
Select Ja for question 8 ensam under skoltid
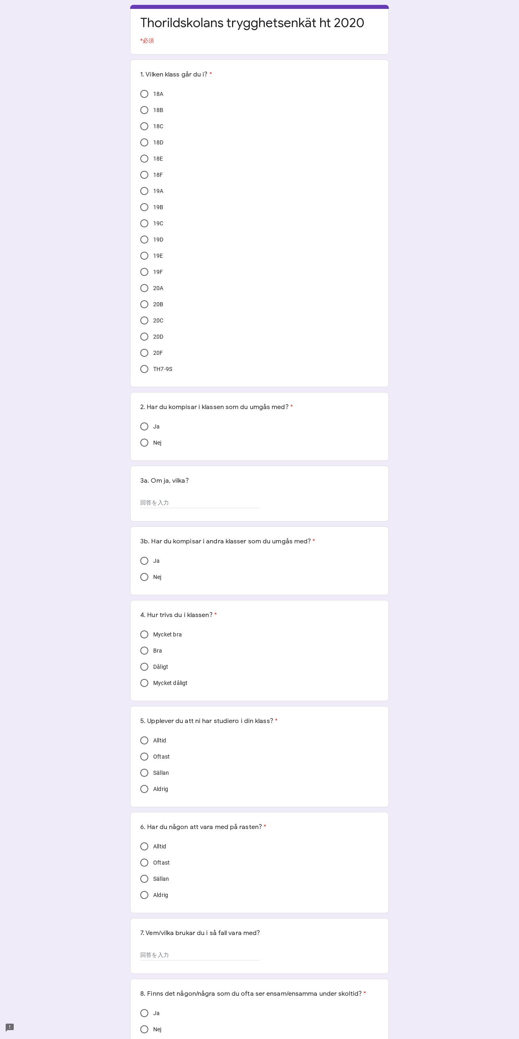[x=144, y=1013]
